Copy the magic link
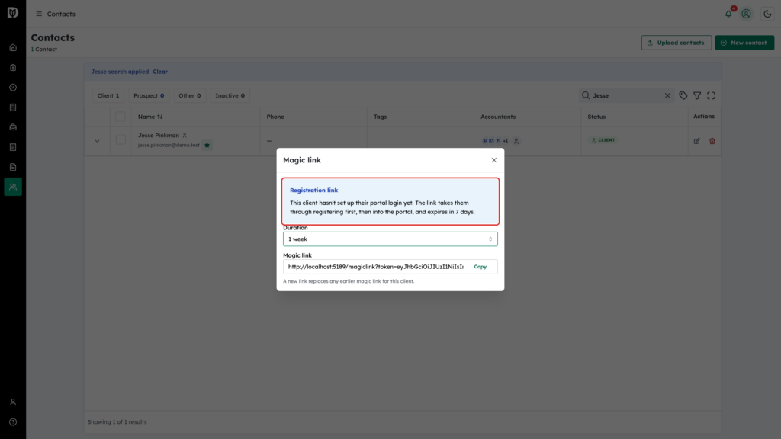The width and height of the screenshot is (781, 439). [x=480, y=267]
